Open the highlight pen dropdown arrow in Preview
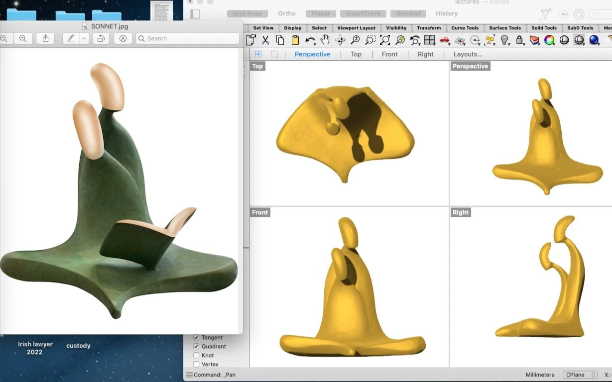612x382 pixels. (x=84, y=38)
